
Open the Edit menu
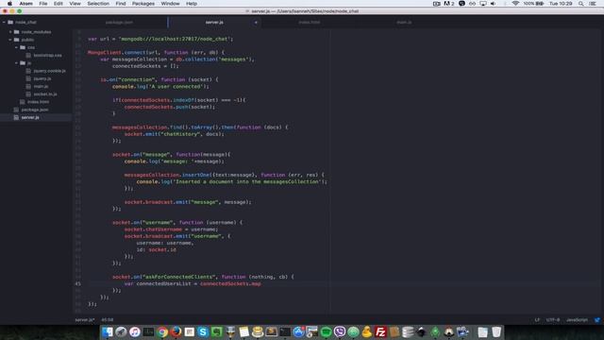pyautogui.click(x=59, y=4)
